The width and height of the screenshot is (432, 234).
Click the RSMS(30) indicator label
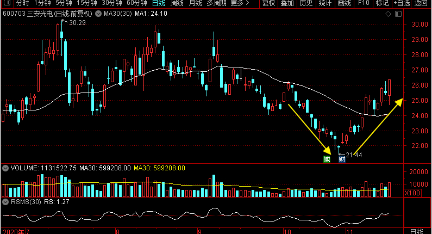(x=26, y=202)
